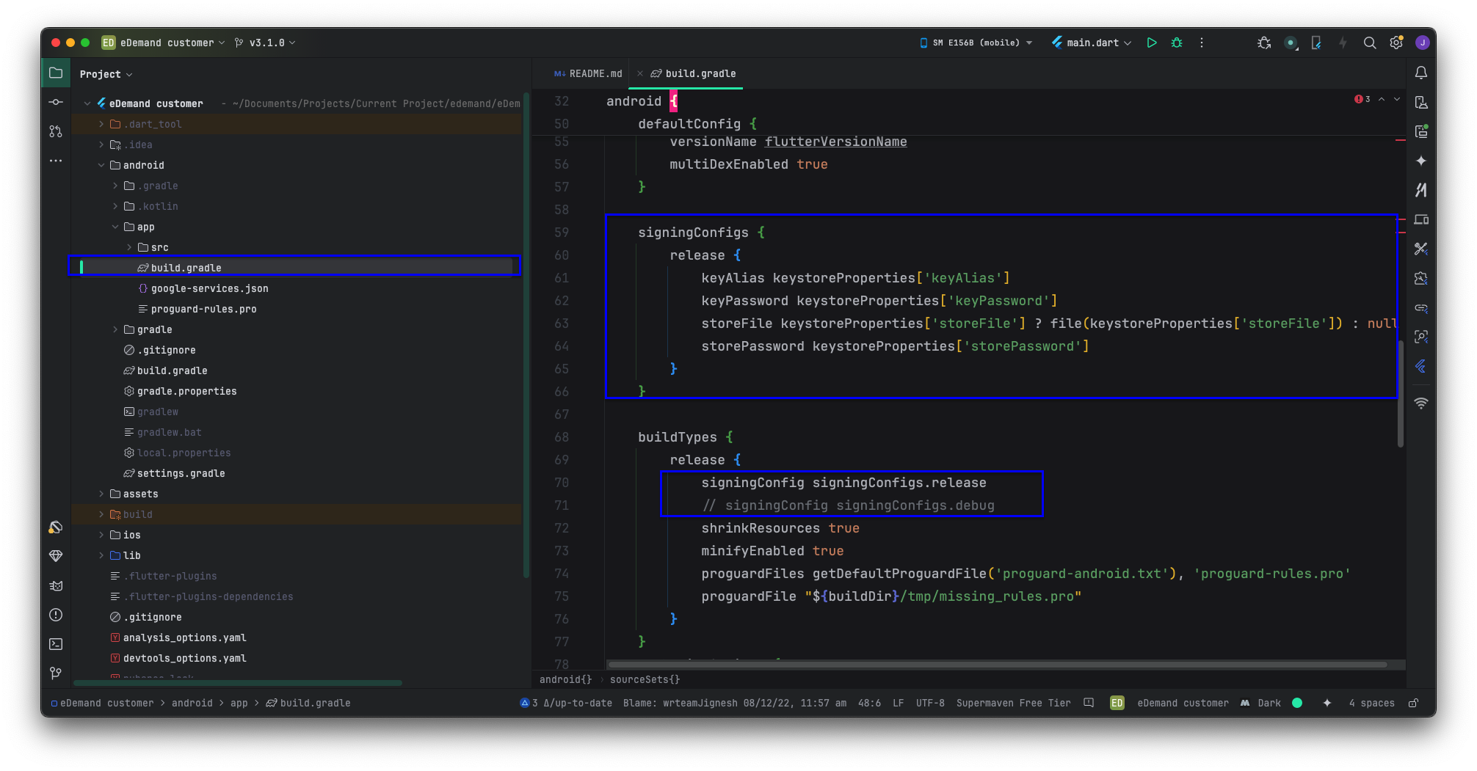Click the Run green play button

(x=1152, y=43)
